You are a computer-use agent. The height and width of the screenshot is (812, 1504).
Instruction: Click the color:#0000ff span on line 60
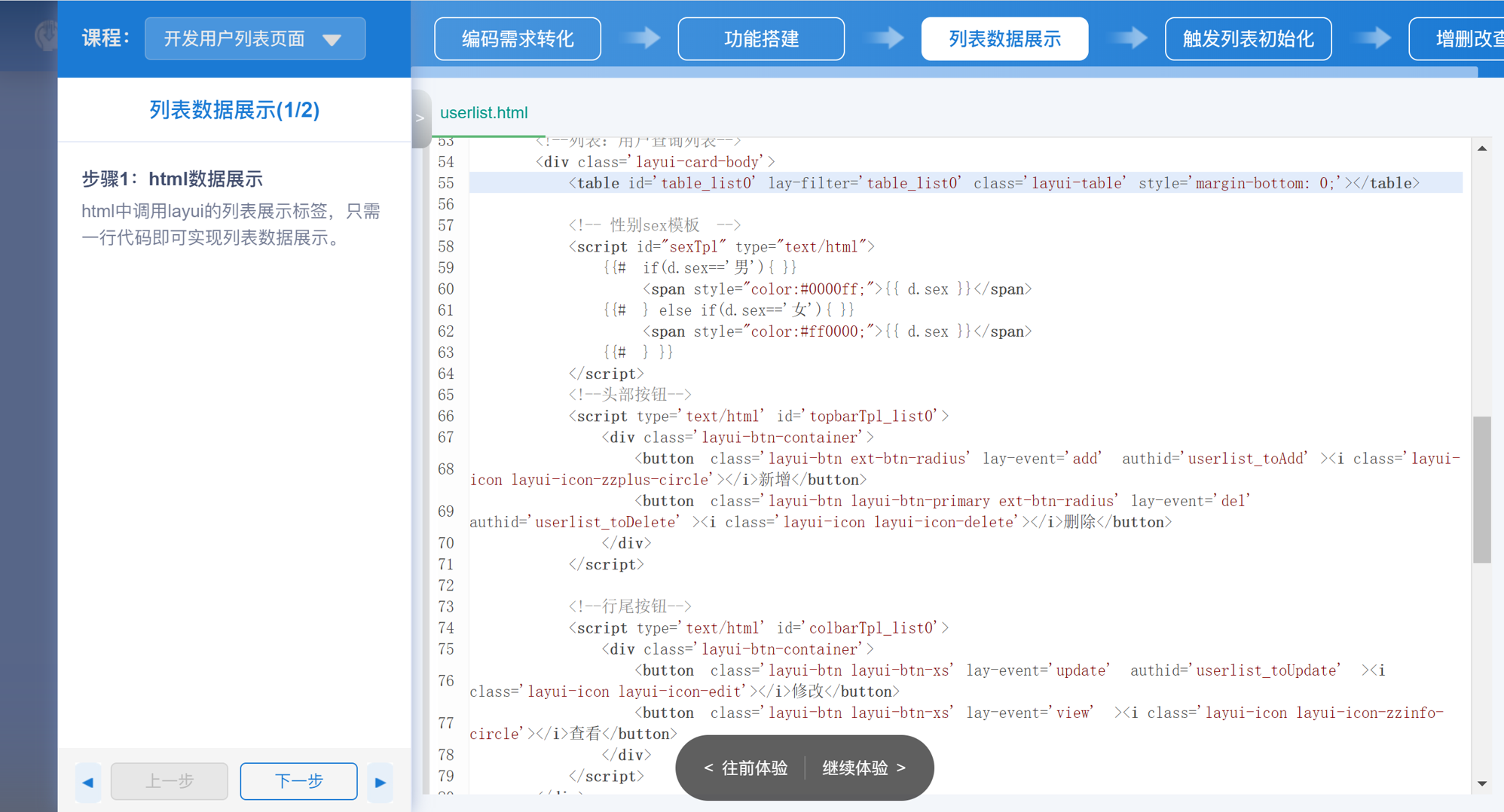pos(837,288)
